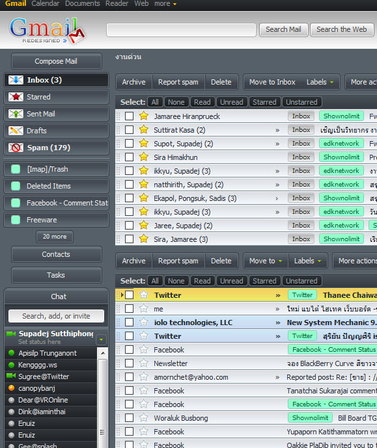Open the Freeware label
The height and width of the screenshot is (448, 377).
pyautogui.click(x=57, y=220)
